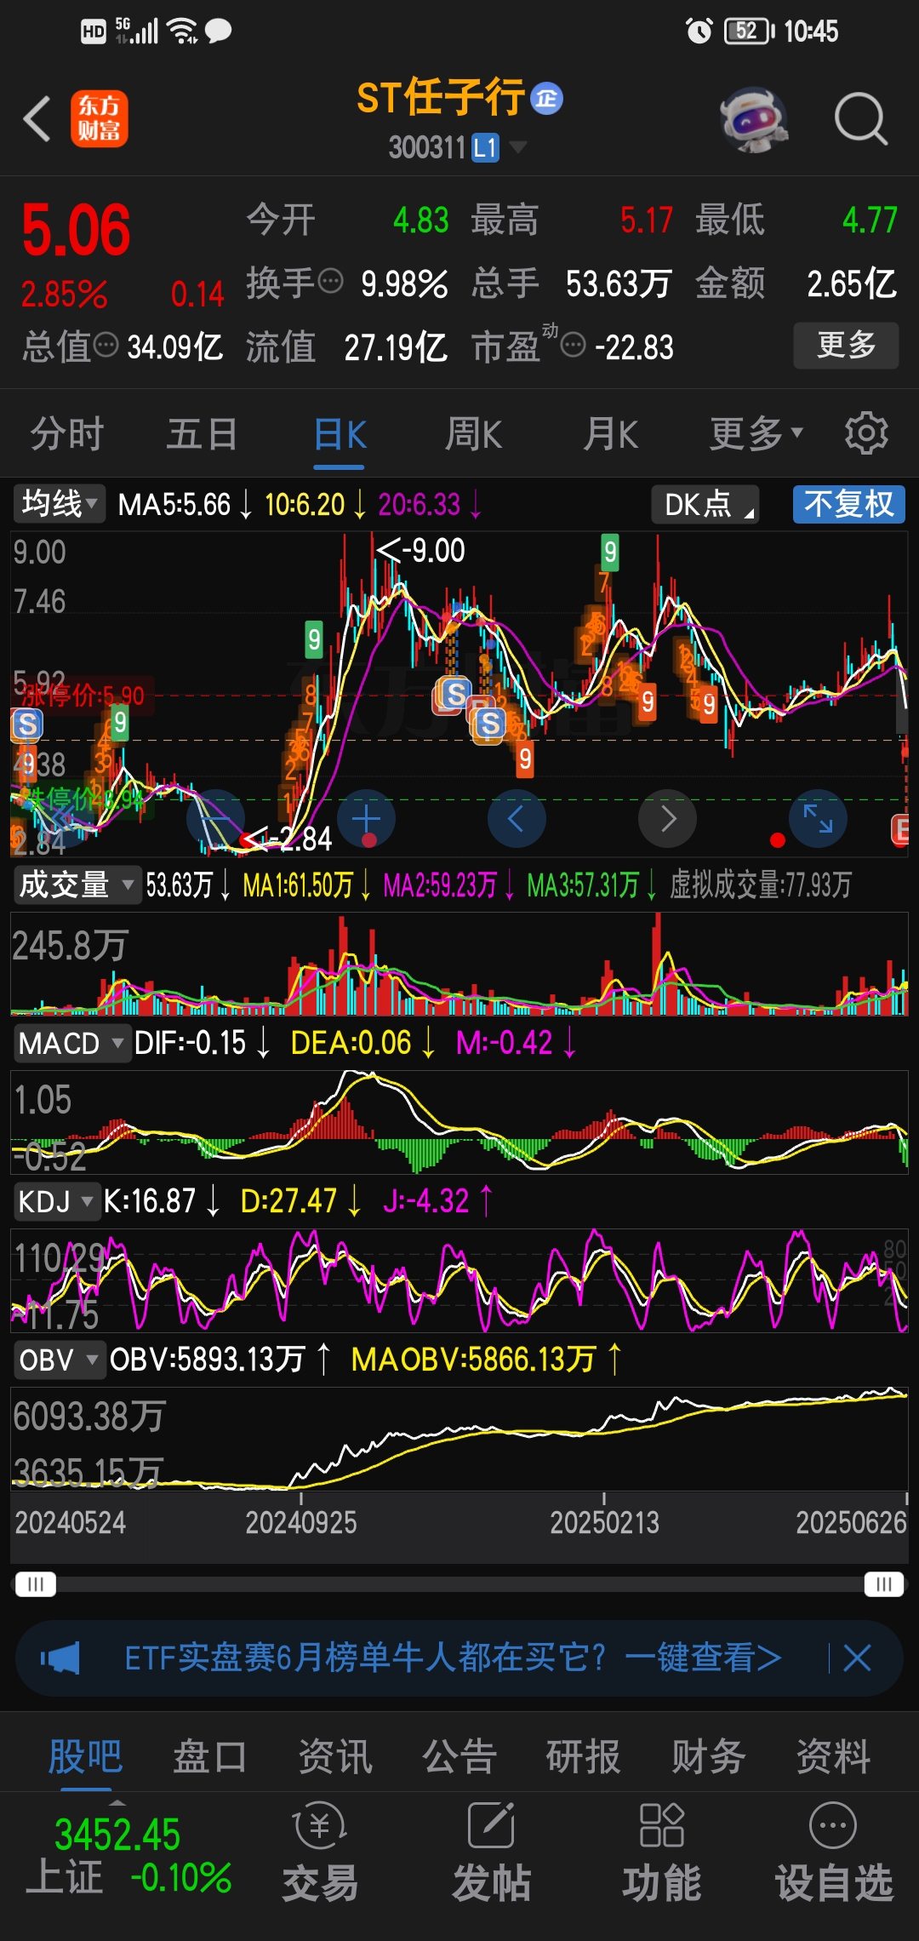Move chart left with left chevron circle
The width and height of the screenshot is (919, 1941).
[517, 819]
